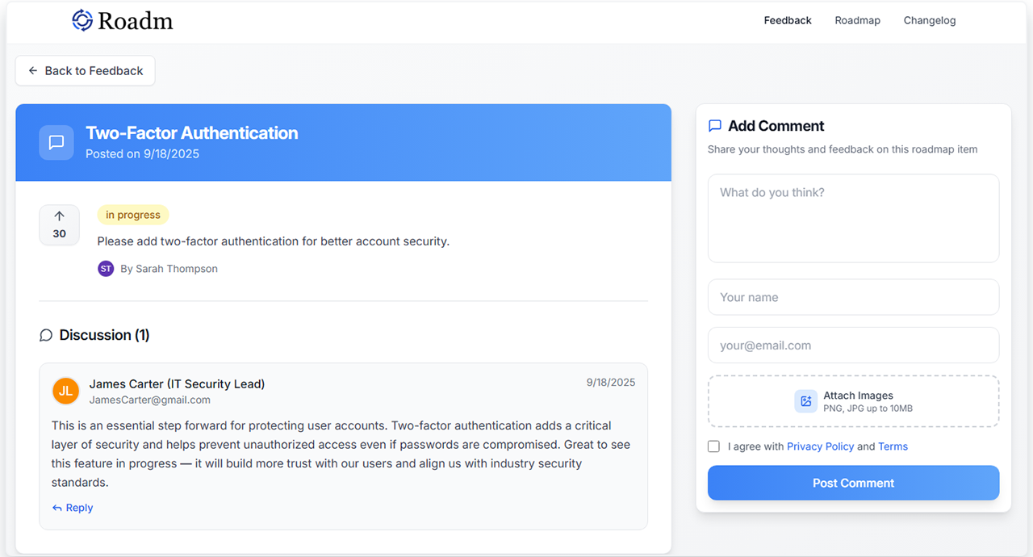The width and height of the screenshot is (1033, 557).
Task: Open the Changelog section
Action: coord(929,20)
